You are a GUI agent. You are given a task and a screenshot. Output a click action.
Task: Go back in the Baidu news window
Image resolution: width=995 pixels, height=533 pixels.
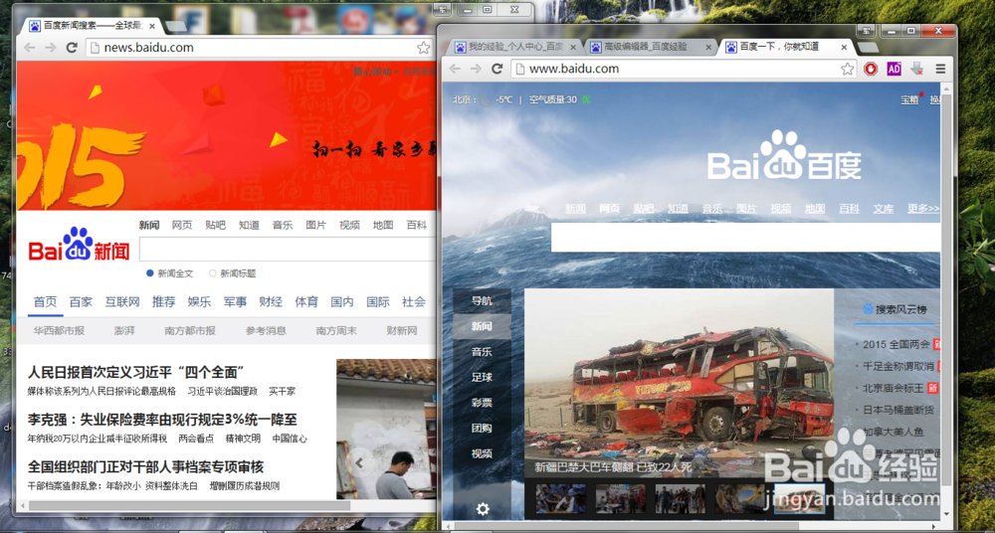(x=29, y=48)
